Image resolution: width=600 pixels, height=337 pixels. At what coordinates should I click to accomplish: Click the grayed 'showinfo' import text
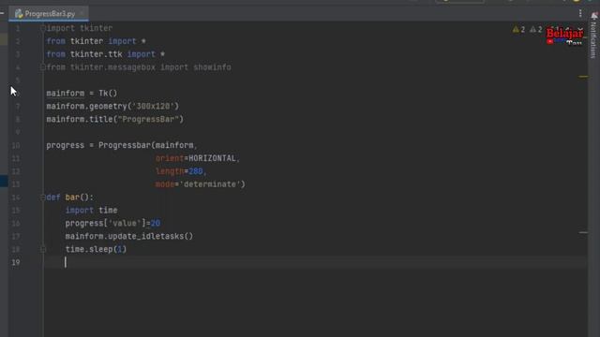[x=212, y=67]
